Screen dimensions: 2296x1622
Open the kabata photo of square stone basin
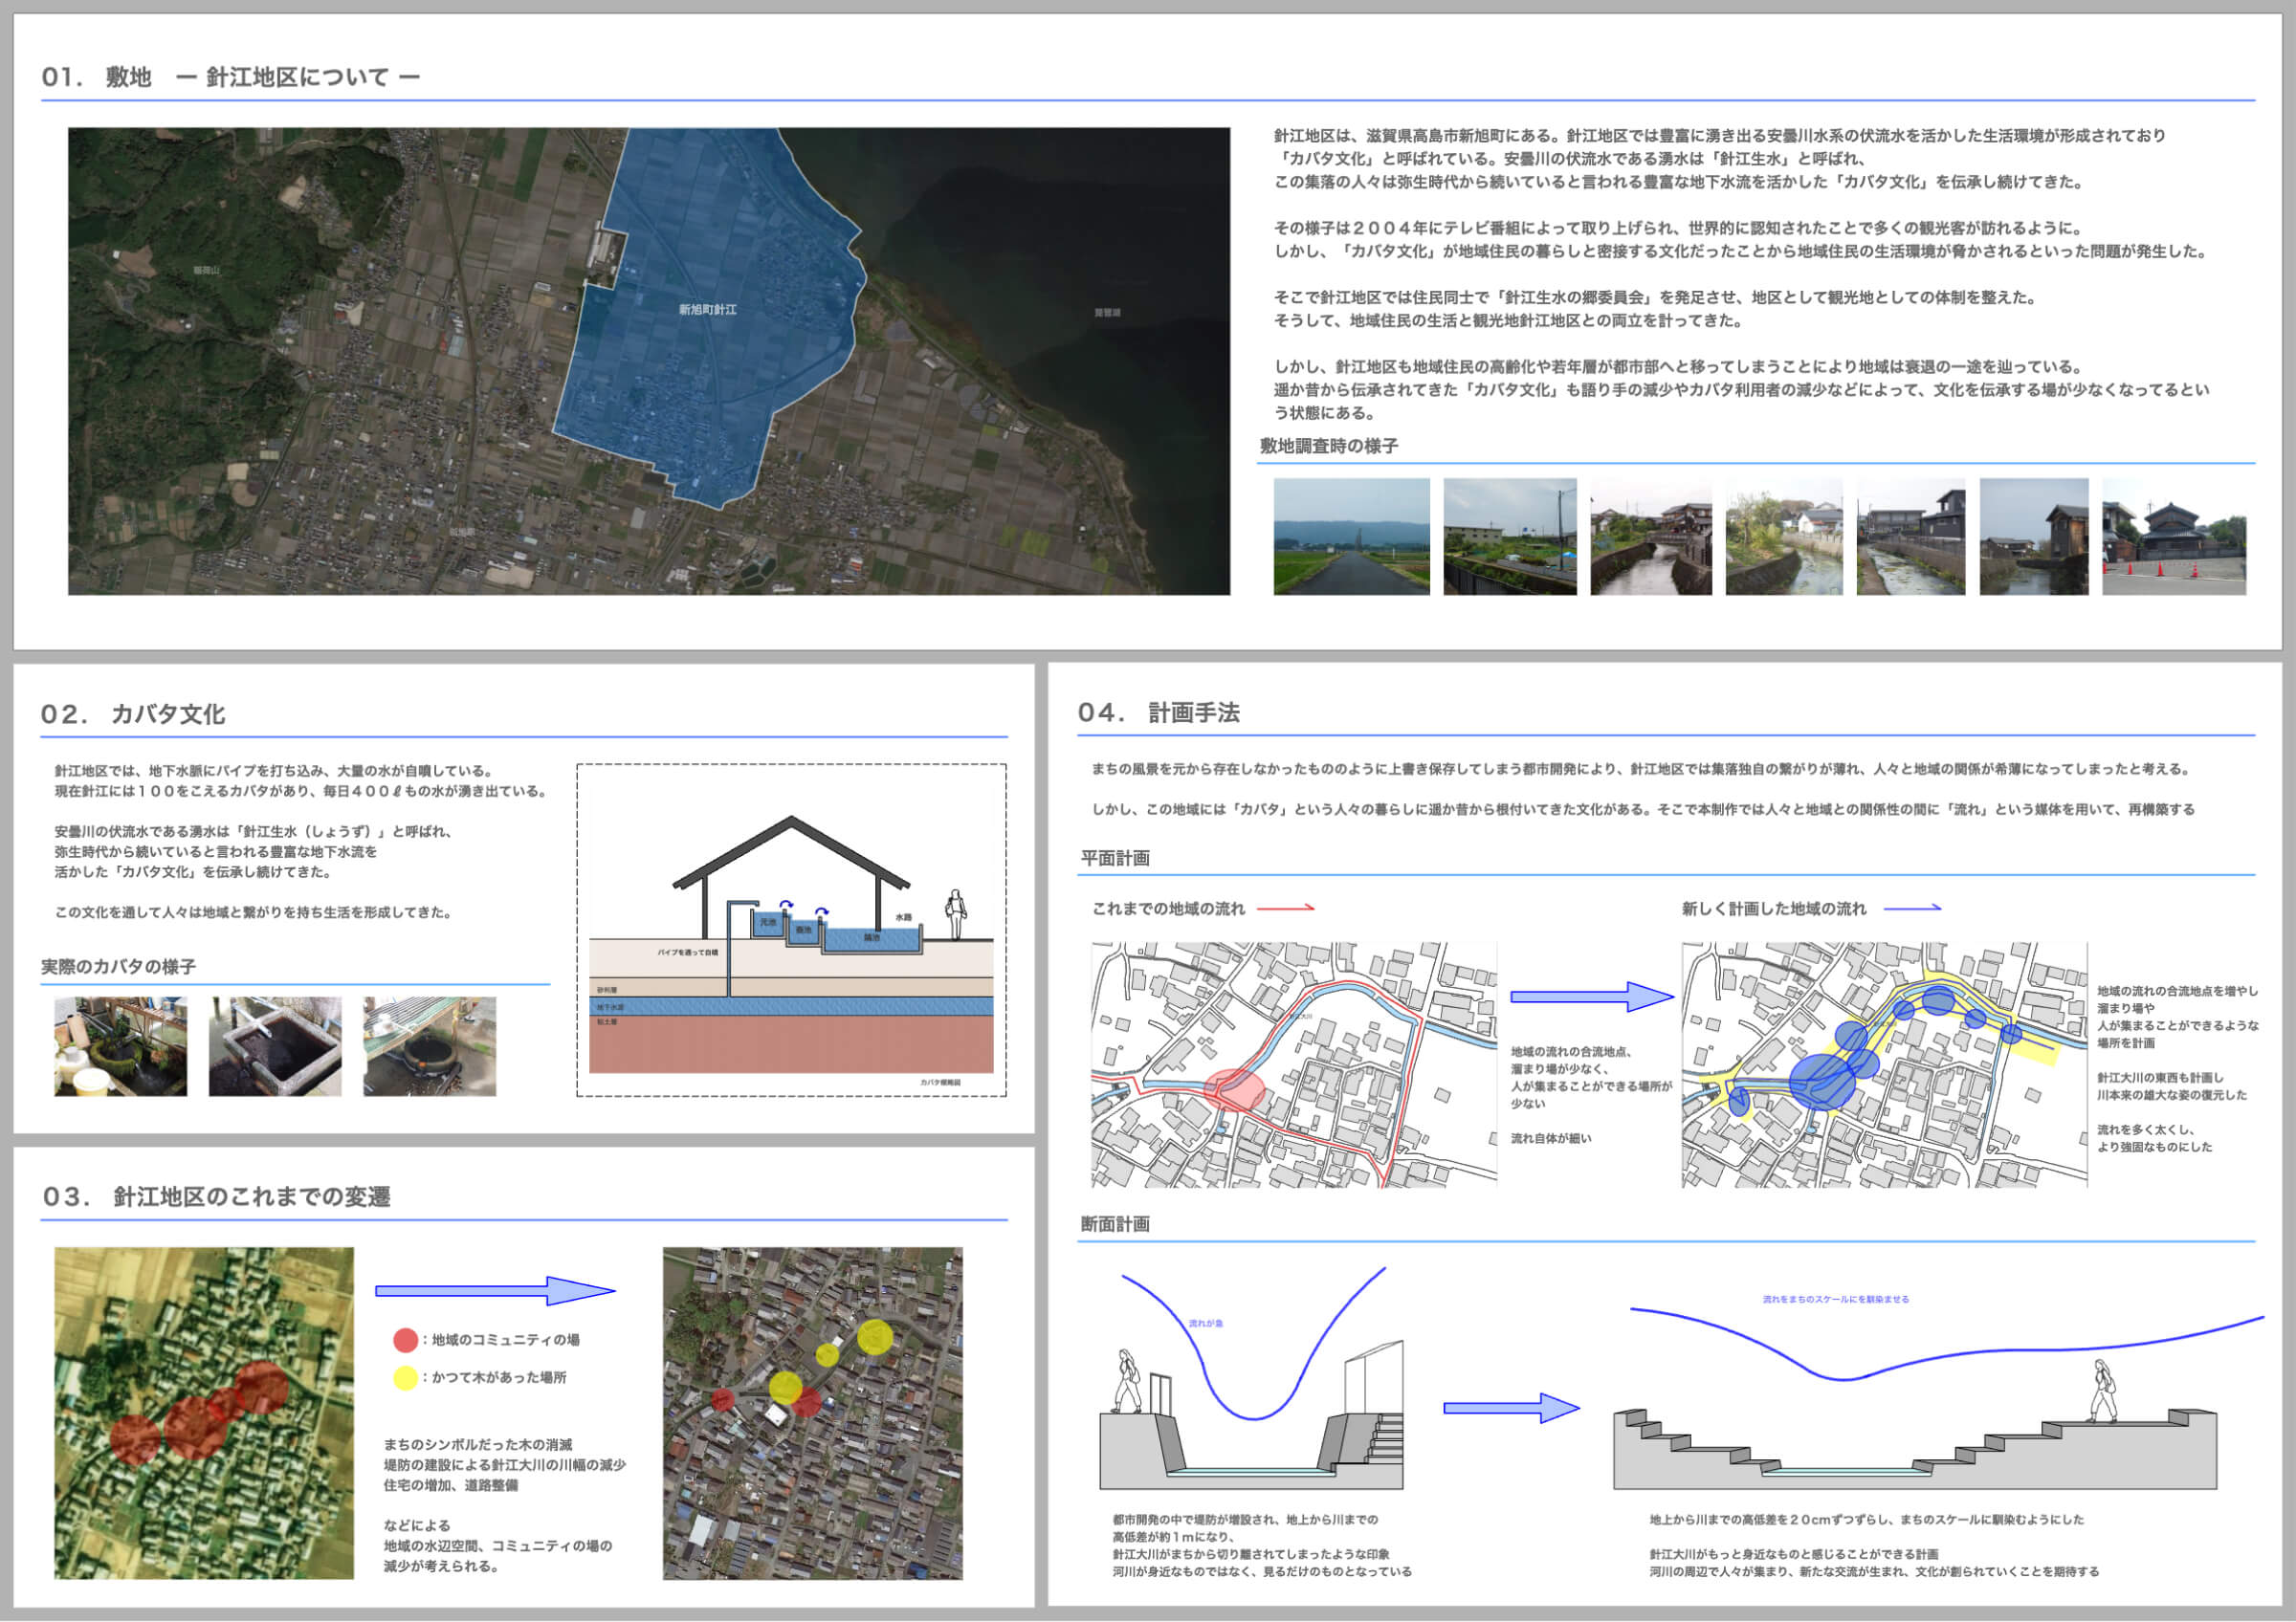[275, 1046]
